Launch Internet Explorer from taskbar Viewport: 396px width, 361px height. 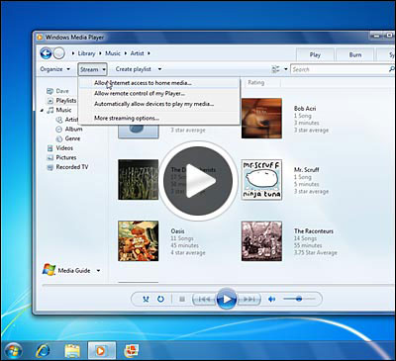tap(43, 351)
